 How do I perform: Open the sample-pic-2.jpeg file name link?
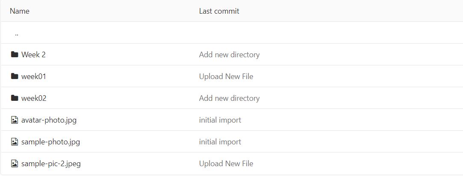[50, 164]
